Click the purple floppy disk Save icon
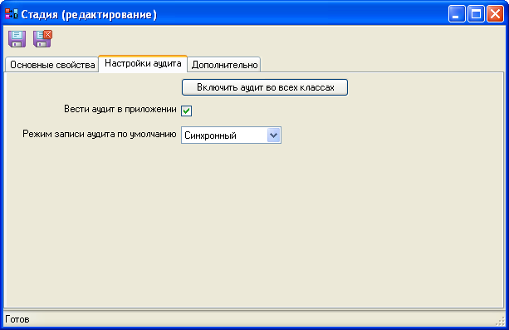The image size is (509, 330). click(x=17, y=39)
